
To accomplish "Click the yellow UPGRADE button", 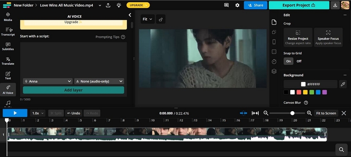I will coord(138,5).
